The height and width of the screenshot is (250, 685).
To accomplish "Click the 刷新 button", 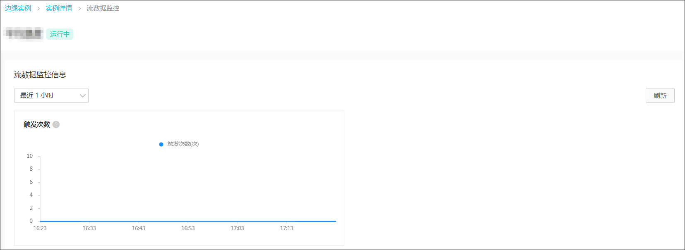I will click(x=660, y=95).
